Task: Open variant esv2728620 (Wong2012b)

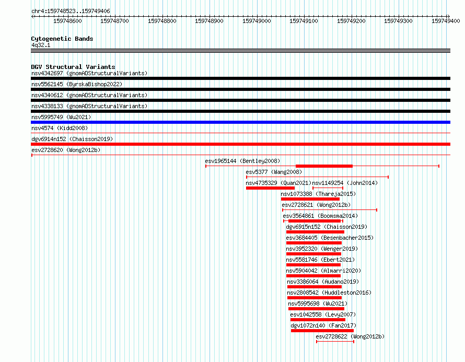Action: point(66,150)
